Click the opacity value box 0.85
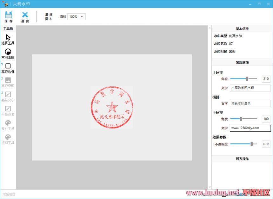Viewport: 273px width, 199px height. (266, 144)
